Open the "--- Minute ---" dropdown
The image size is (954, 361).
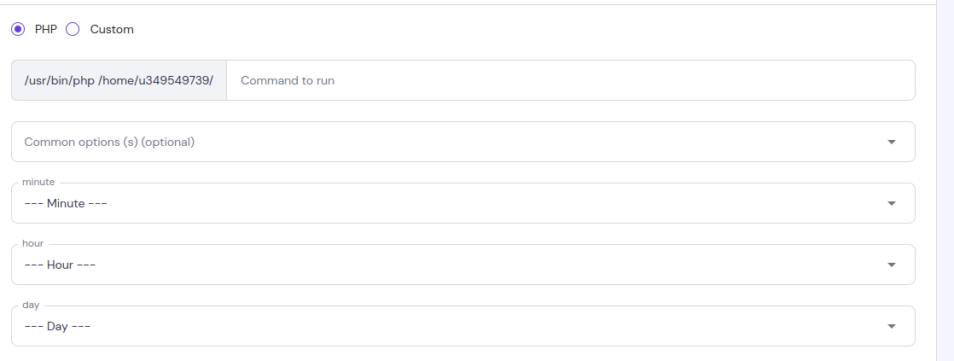tap(461, 203)
